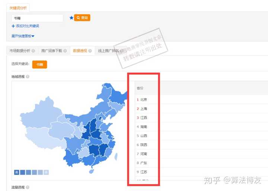Click help icon next to 流量透视
The height and width of the screenshot is (191, 268).
pyautogui.click(x=28, y=187)
